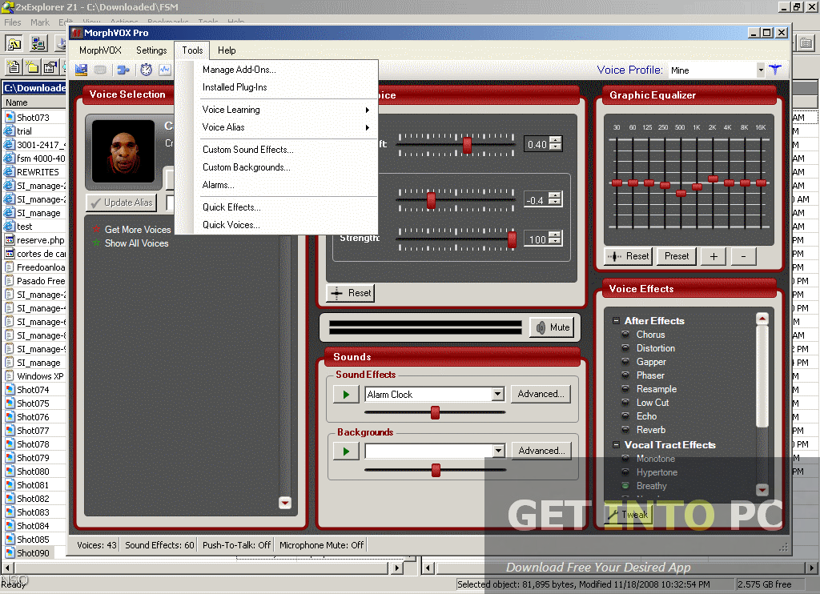
Task: Open the Help menu
Action: [x=227, y=50]
